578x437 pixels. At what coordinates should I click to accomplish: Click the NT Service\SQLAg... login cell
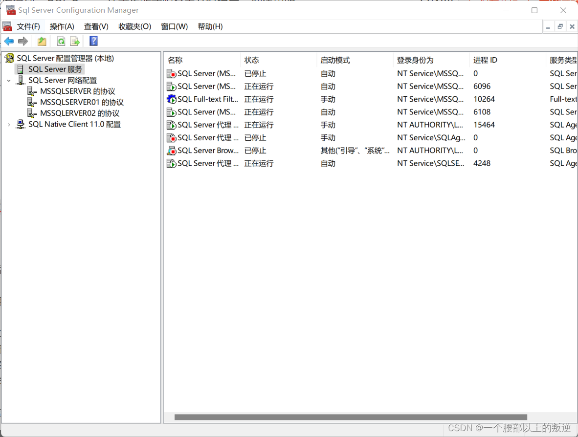tap(431, 138)
